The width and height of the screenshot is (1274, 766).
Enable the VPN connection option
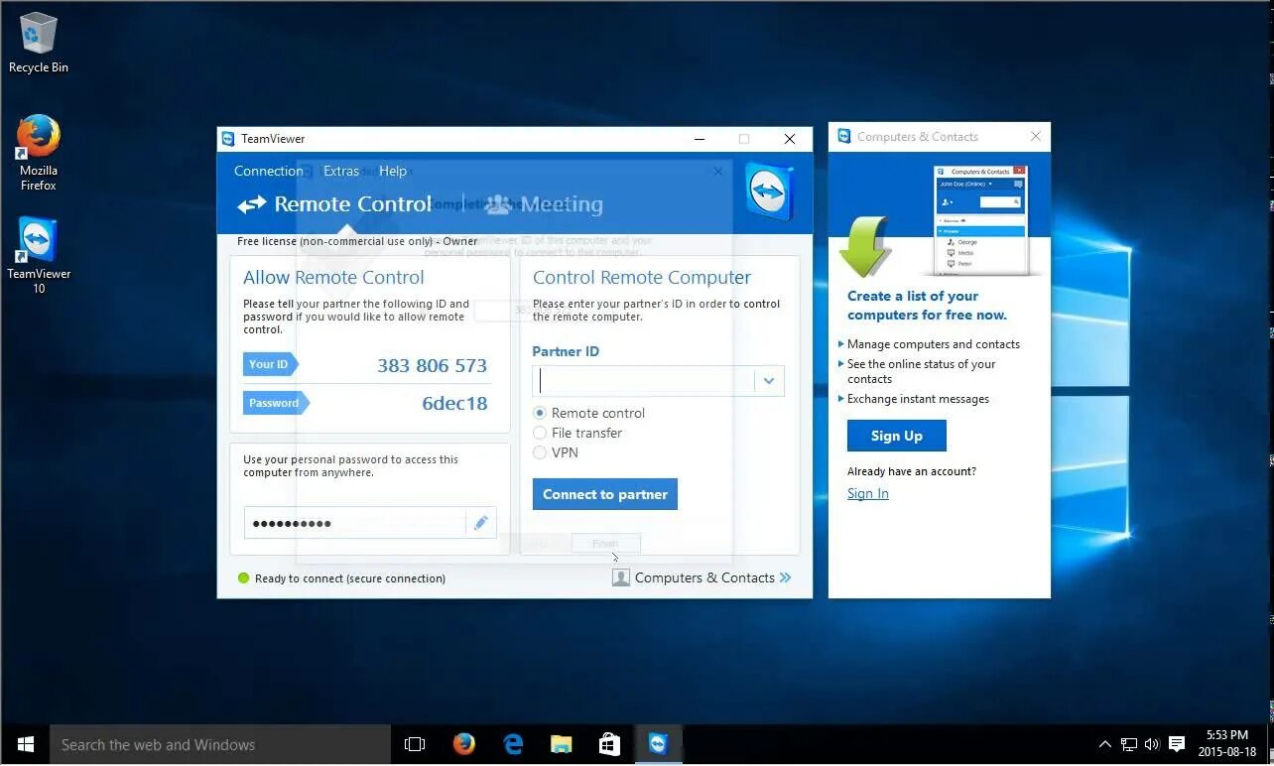[540, 452]
